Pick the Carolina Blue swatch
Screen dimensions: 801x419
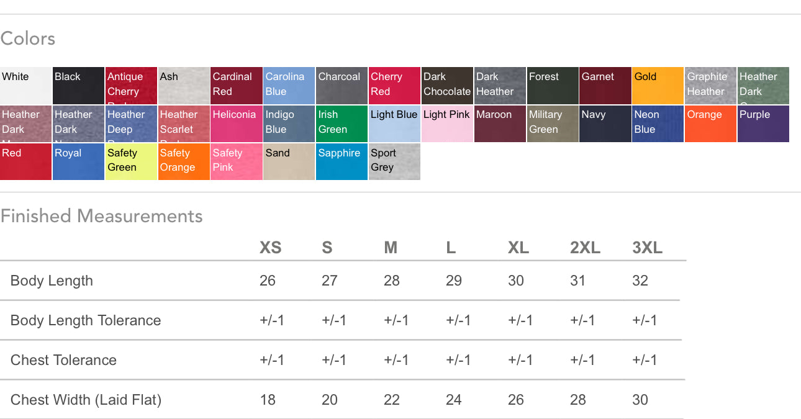click(x=289, y=86)
